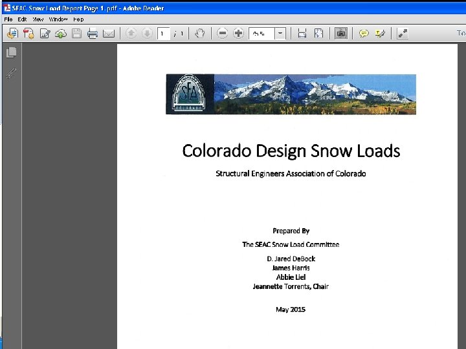Click the Export PDF toolbar icon
466x349 pixels.
[x=28, y=33]
